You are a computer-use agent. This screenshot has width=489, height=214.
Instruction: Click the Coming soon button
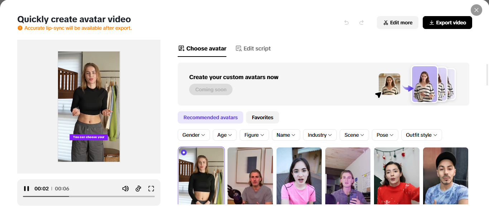point(211,89)
